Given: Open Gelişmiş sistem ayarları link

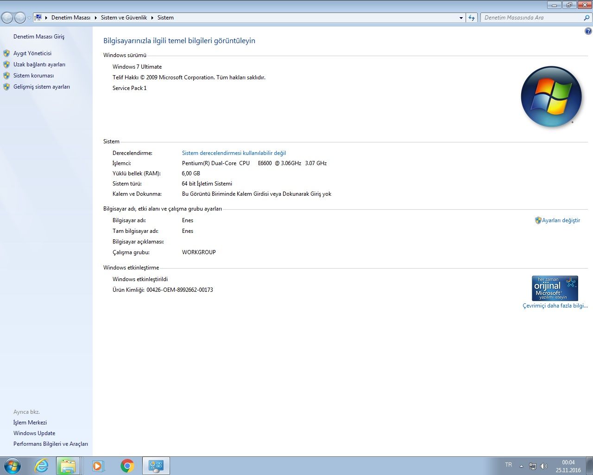Looking at the screenshot, I should (x=42, y=87).
